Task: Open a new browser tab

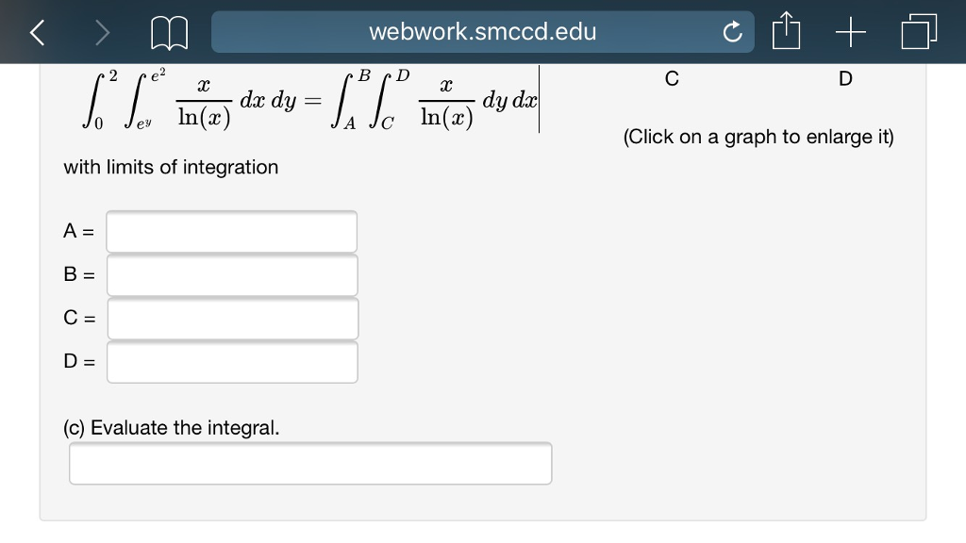Action: [849, 31]
